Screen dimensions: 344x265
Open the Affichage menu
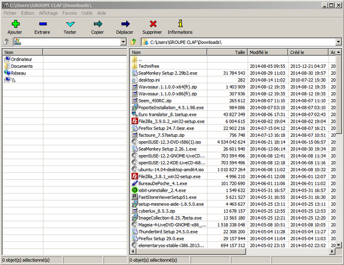tap(48, 13)
